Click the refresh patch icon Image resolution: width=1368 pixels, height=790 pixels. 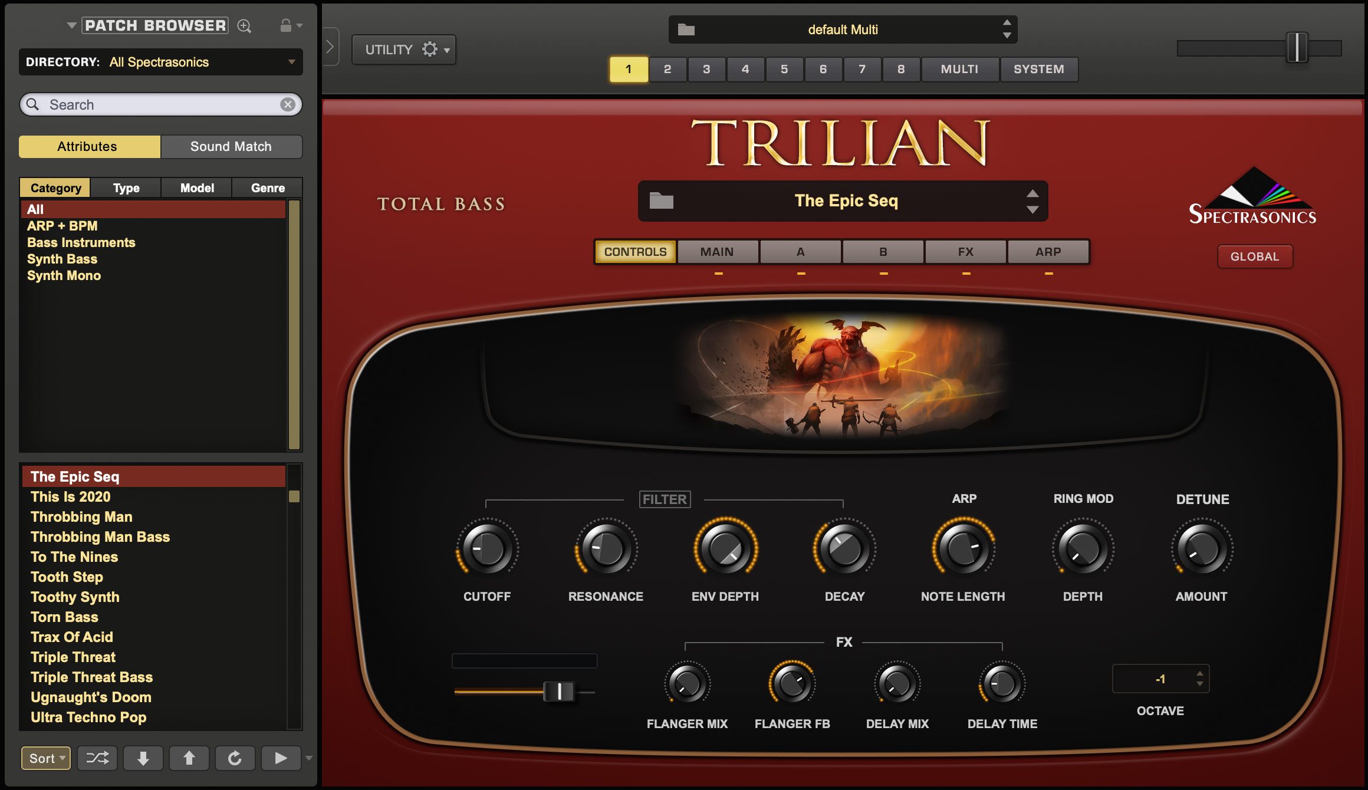tap(235, 758)
